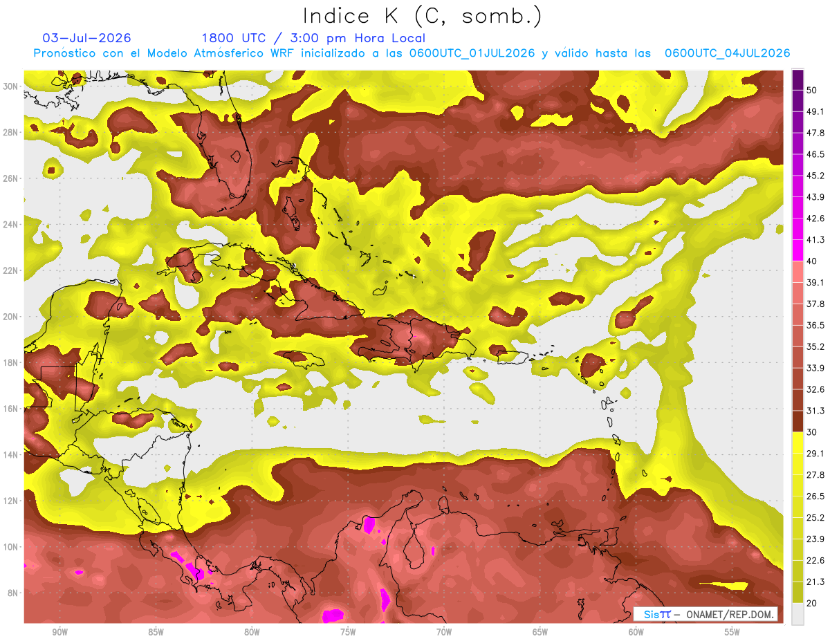
Task: Click the SisTT ONAMET/REP.DOM. watermark box
Action: tap(705, 614)
